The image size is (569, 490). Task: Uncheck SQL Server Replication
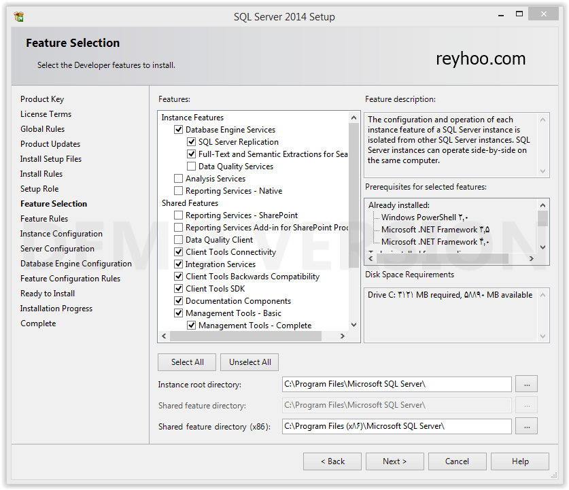[191, 142]
